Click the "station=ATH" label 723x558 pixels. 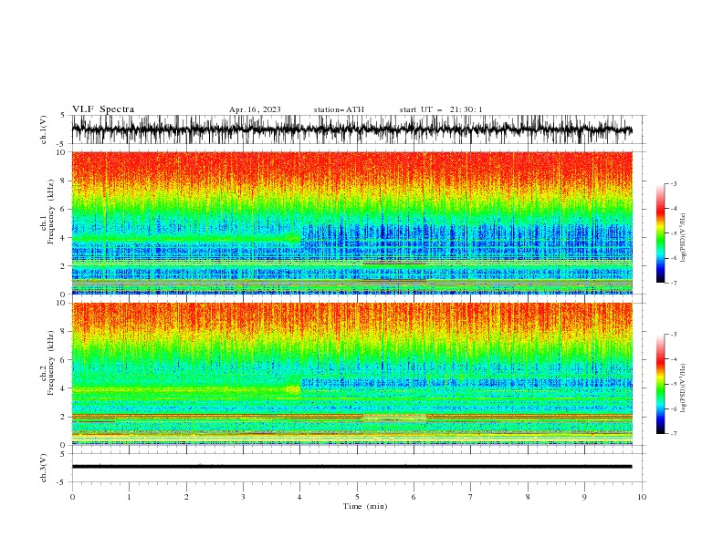point(339,109)
